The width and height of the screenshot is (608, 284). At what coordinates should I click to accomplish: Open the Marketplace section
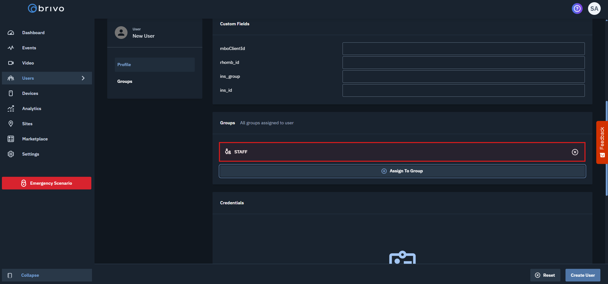[x=35, y=139]
